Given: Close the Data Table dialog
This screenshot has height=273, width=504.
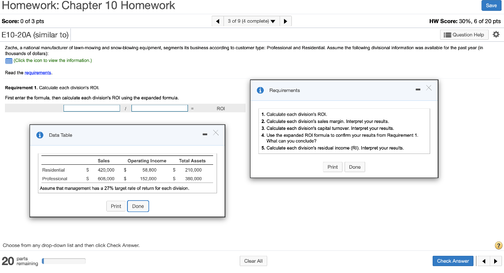Looking at the screenshot, I should (x=216, y=133).
